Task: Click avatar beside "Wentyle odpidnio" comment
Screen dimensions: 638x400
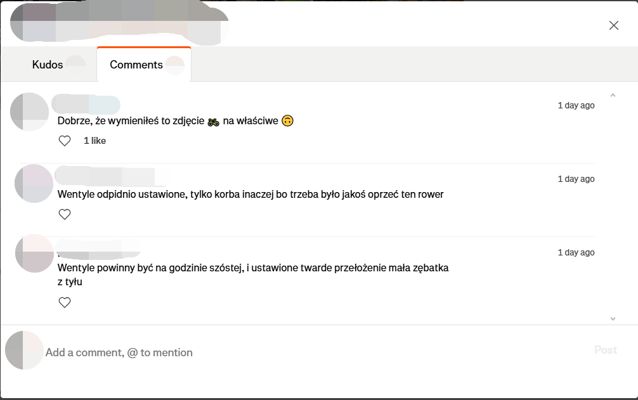Action: point(34,184)
